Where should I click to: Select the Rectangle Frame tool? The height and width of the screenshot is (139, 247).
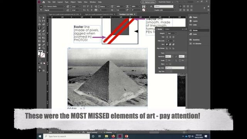[39, 34]
